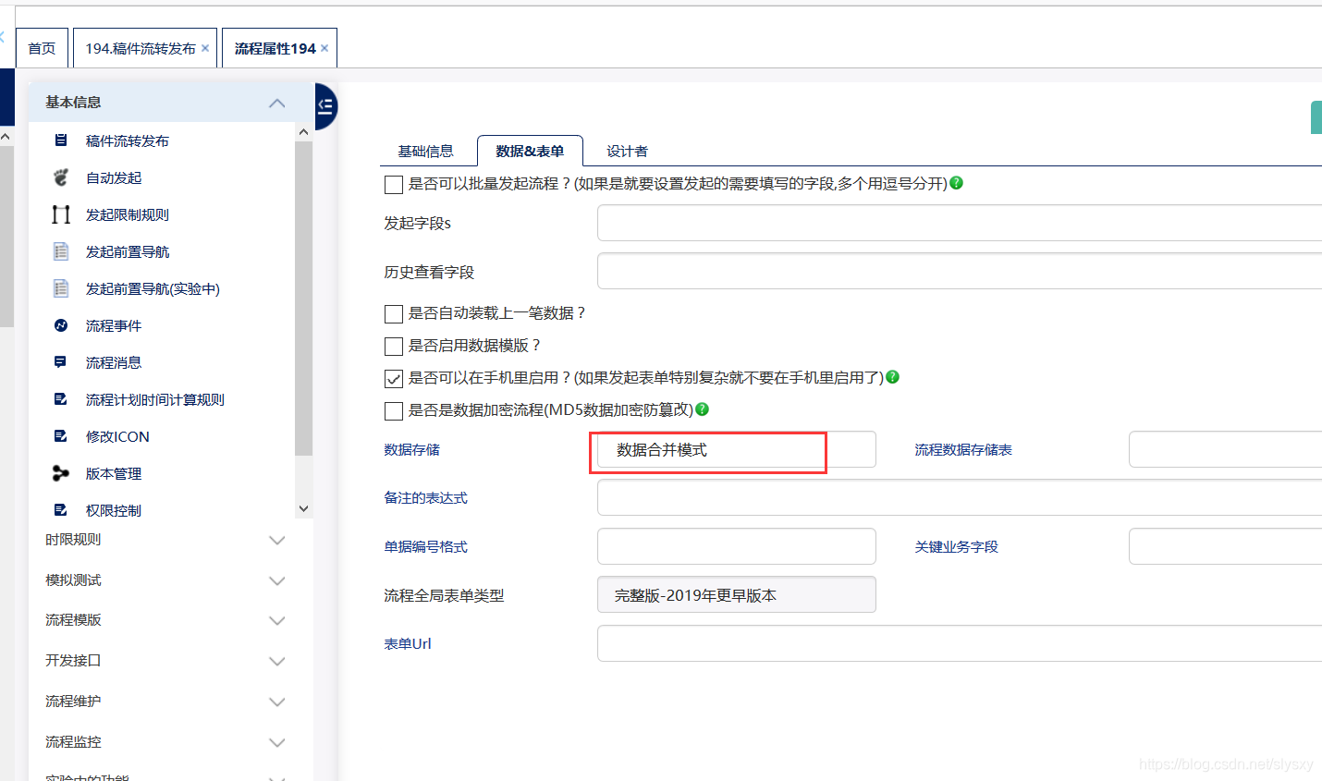Open 流程全局表单类型 dropdown
The width and height of the screenshot is (1322, 781).
737,594
